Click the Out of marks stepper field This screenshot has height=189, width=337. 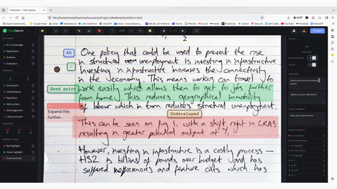[312, 65]
